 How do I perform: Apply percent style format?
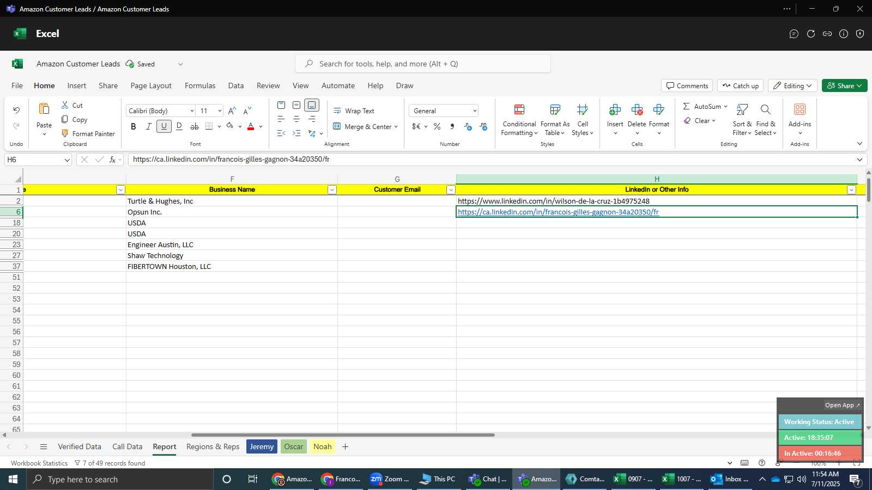coord(437,126)
